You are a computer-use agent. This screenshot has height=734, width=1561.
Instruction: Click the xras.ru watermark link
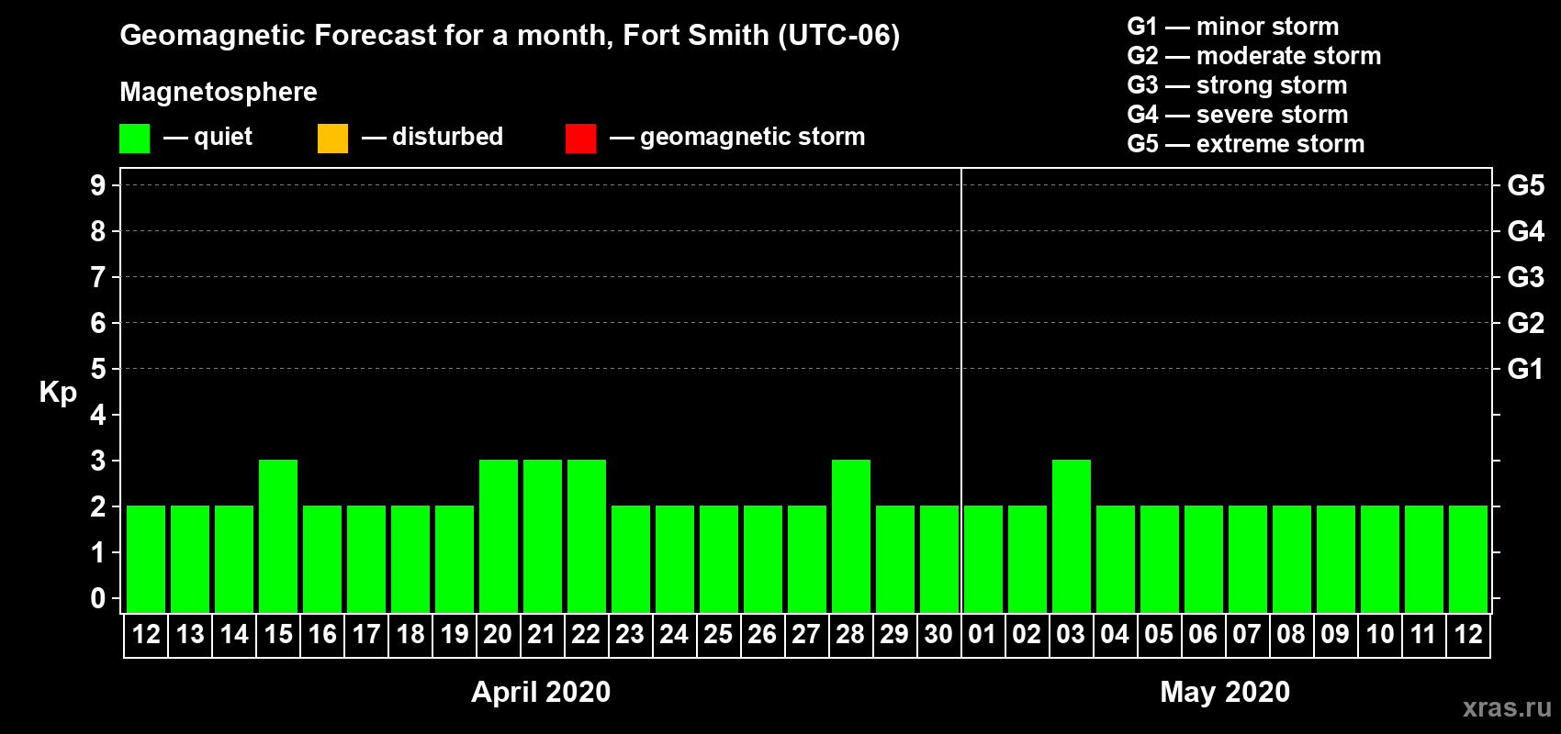(x=1507, y=707)
